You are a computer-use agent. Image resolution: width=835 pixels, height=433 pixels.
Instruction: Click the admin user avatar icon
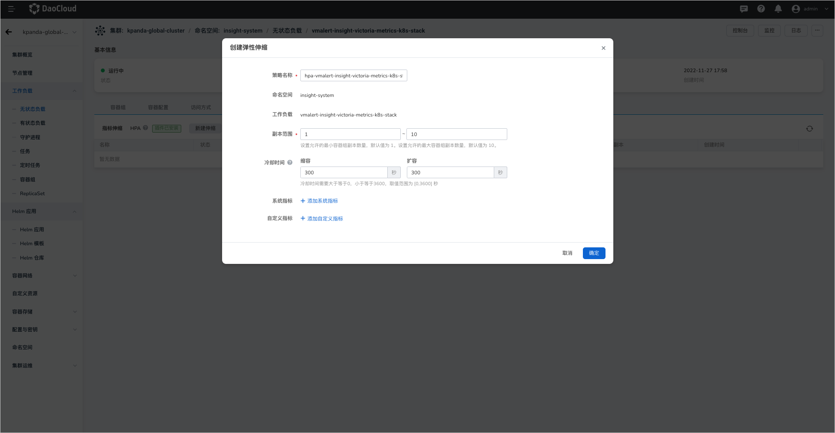[x=796, y=9]
